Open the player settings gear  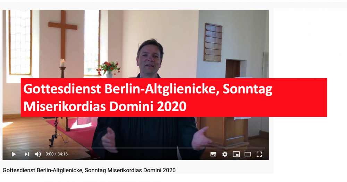click(225, 154)
